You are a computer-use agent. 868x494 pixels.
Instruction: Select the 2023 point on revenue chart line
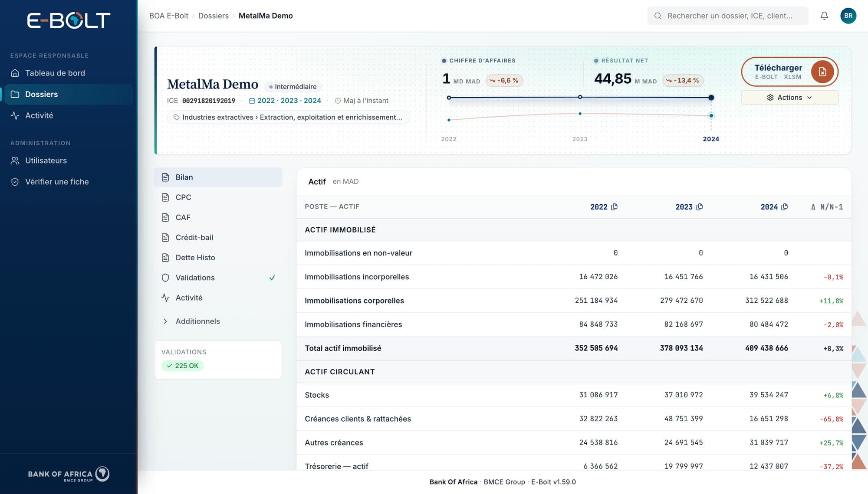(x=580, y=97)
